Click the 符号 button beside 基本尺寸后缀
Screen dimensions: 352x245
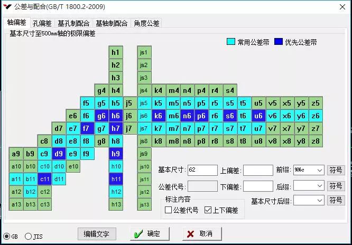coord(336,200)
